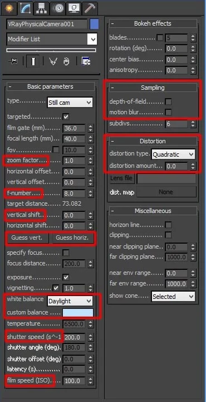Enable the specify focus checkbox
206x402 pixels.
point(66,253)
